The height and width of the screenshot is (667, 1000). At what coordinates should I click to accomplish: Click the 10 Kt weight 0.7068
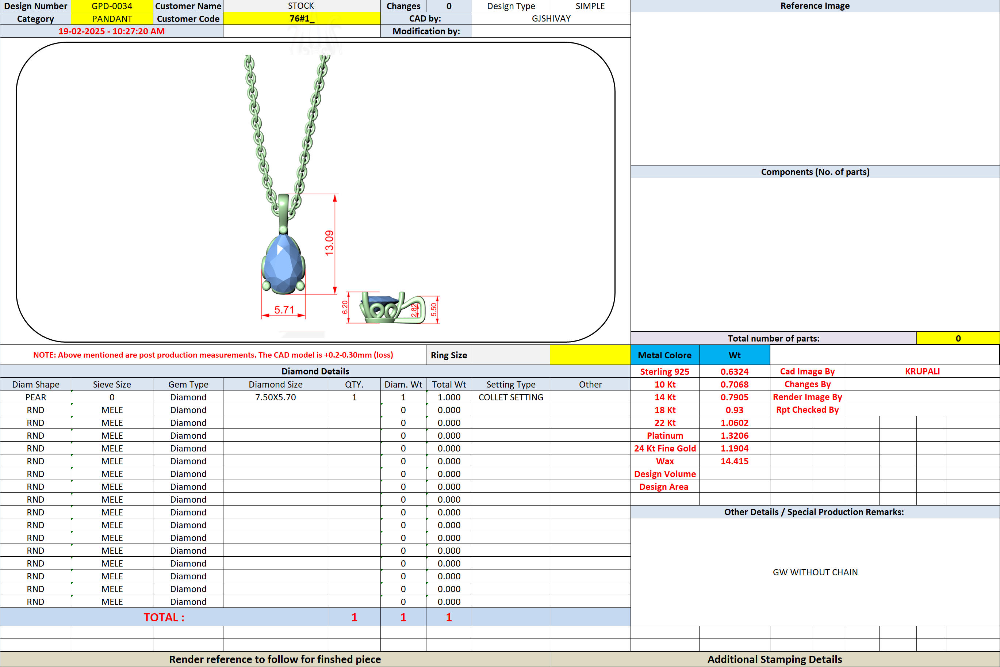pyautogui.click(x=735, y=385)
